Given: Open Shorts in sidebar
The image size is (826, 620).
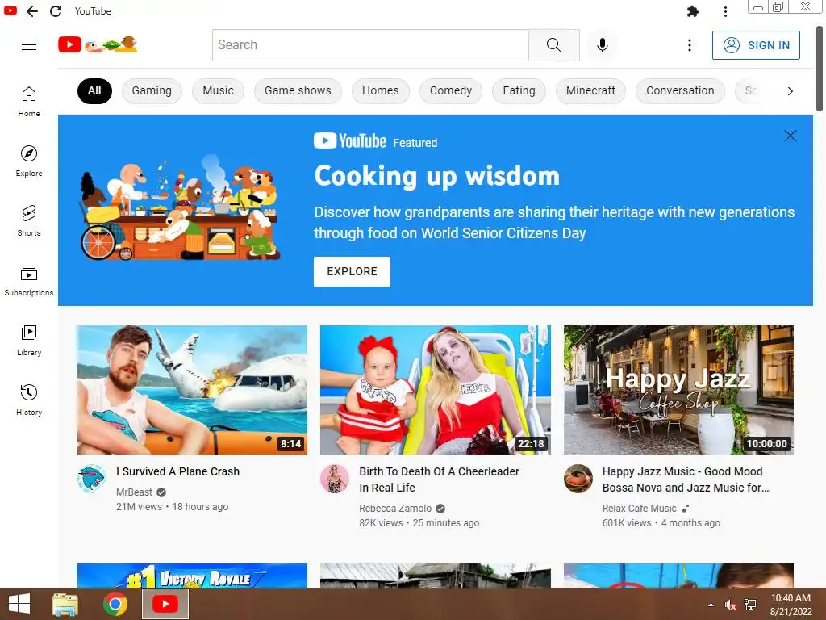Looking at the screenshot, I should (x=29, y=220).
